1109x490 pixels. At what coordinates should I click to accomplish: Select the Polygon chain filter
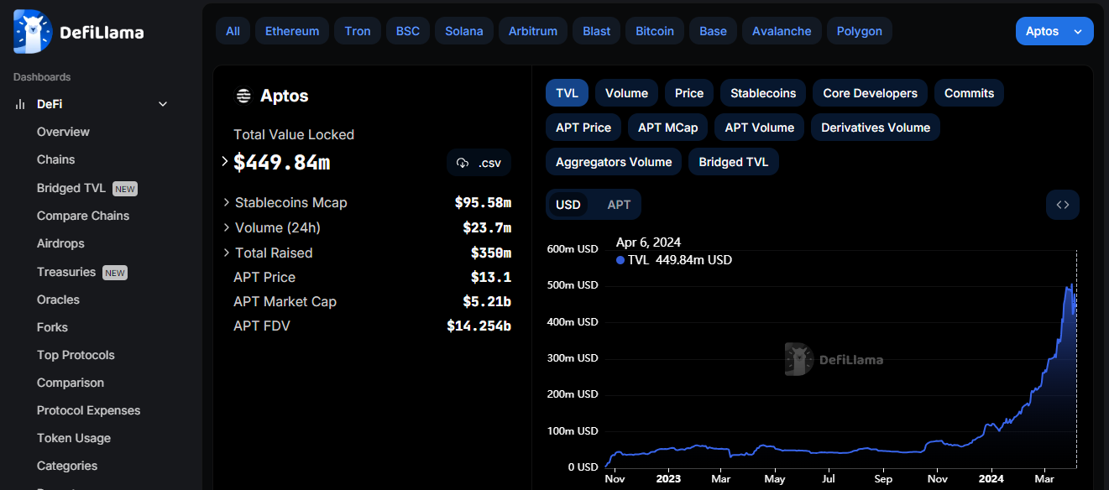(x=860, y=31)
